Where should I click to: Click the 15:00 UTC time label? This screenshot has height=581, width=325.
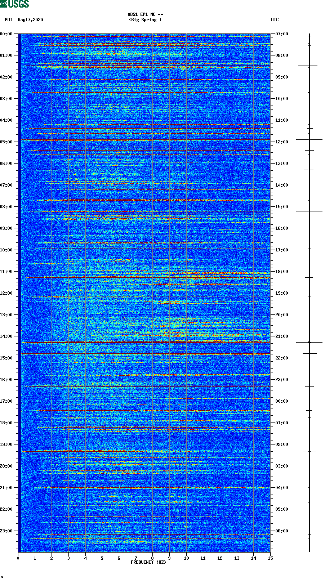click(x=282, y=207)
